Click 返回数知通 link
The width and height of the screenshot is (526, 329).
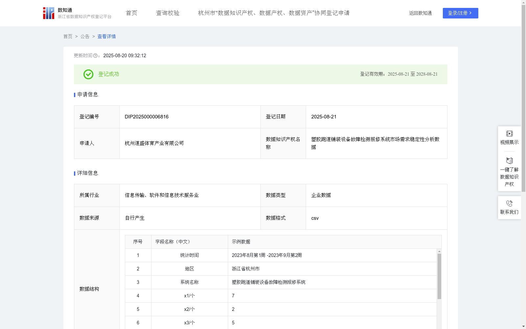(x=420, y=13)
